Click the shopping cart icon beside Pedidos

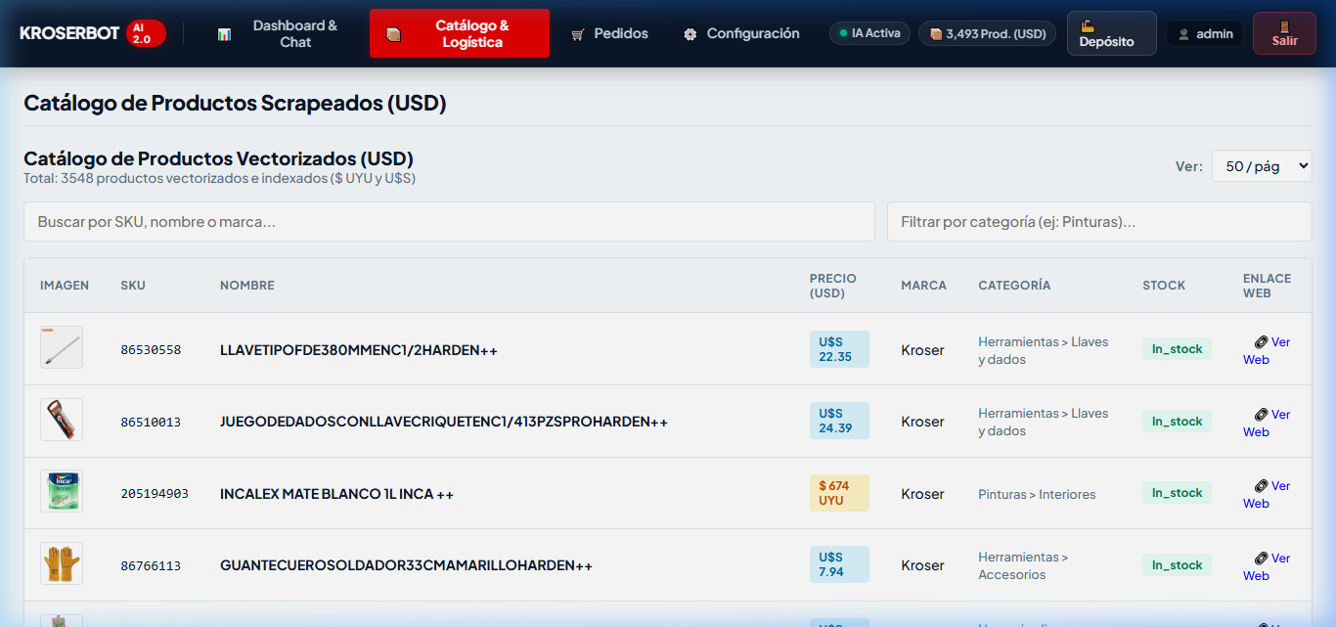[x=578, y=34]
